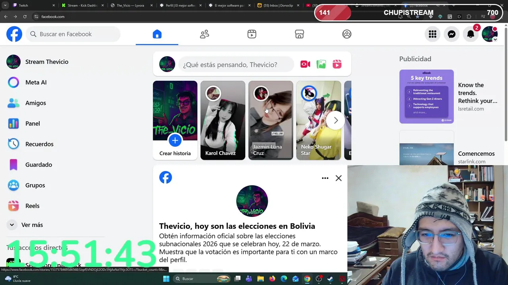Screen dimensions: 508x285
Task: Open Steam from the taskbar
Action: pos(330,279)
